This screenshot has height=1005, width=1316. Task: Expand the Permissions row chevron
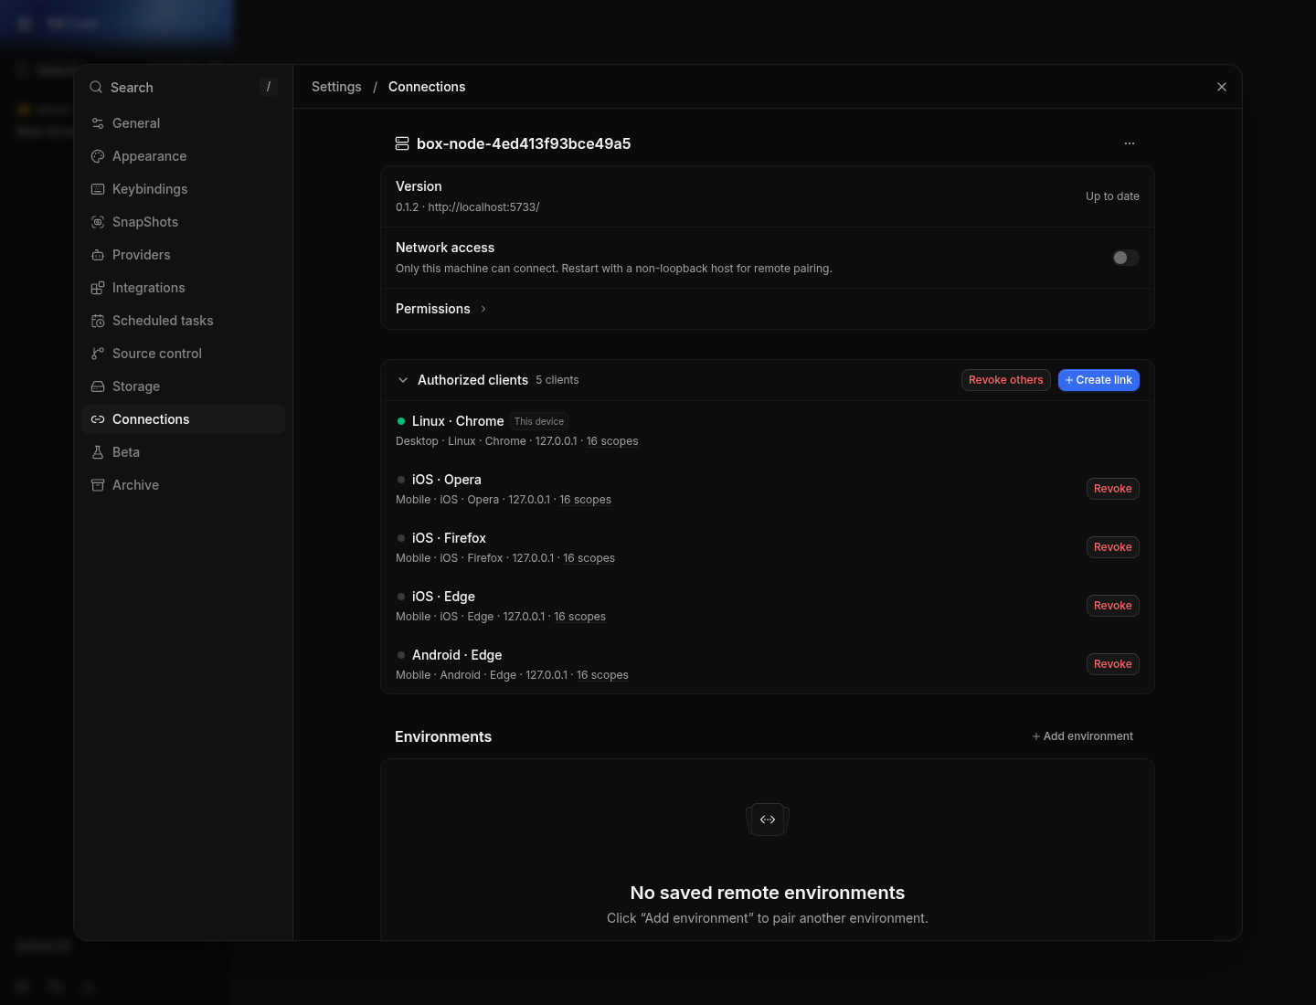pyautogui.click(x=483, y=309)
